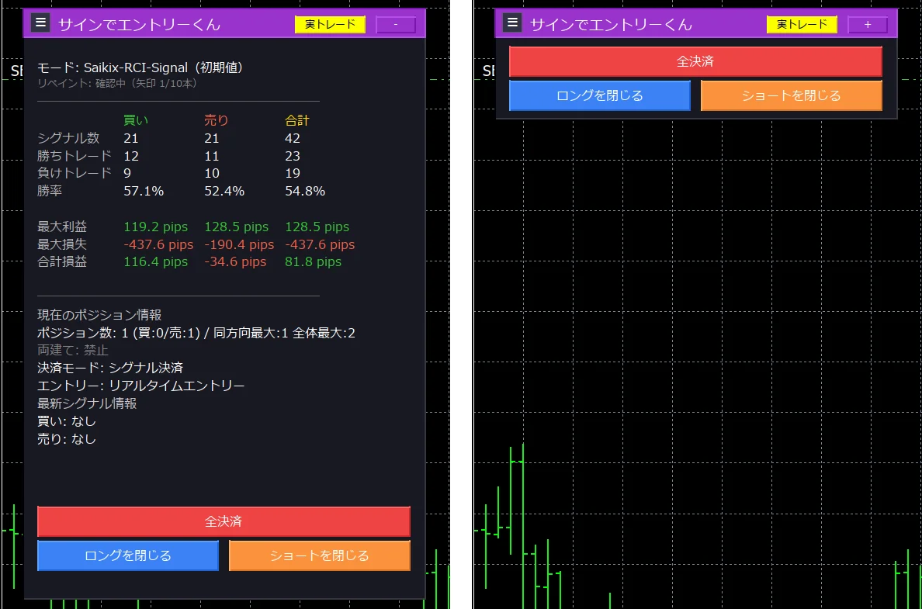Click the サインでエントリーくん title in left panel

(140, 25)
